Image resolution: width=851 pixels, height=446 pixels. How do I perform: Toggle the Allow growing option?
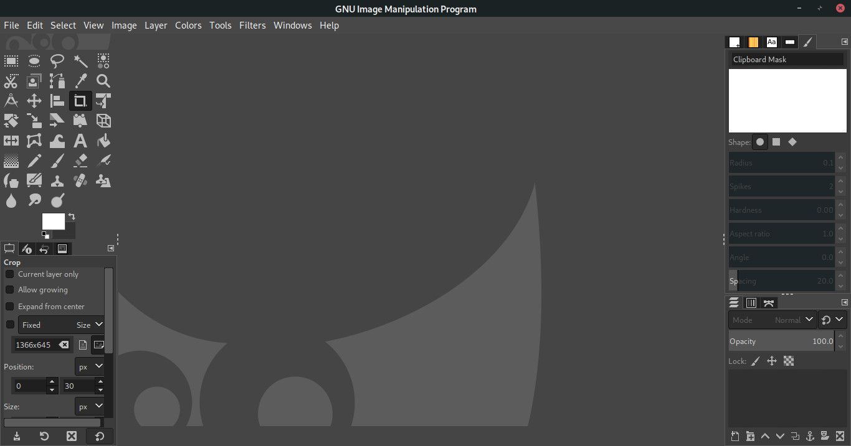click(x=10, y=290)
